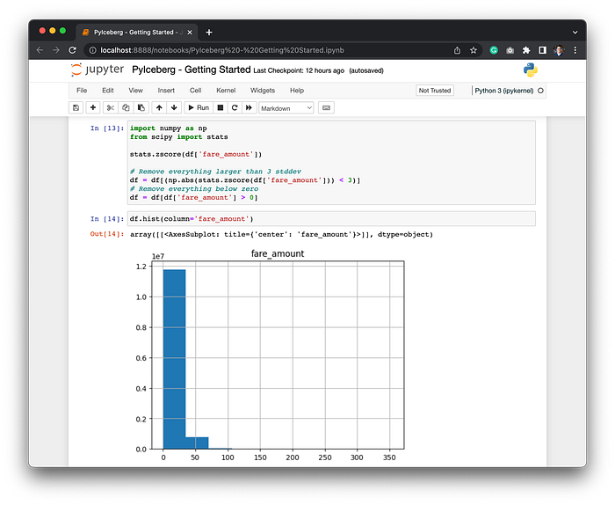The image size is (615, 505).
Task: Open the Kernel menu
Action: (x=226, y=91)
